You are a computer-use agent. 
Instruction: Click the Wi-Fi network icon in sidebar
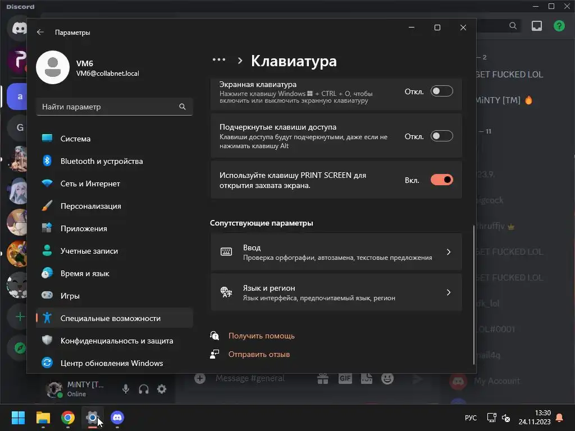[x=47, y=183]
